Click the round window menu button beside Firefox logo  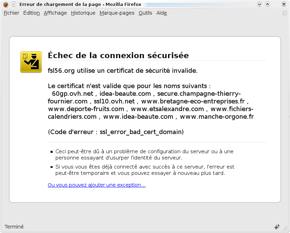click(14, 4)
